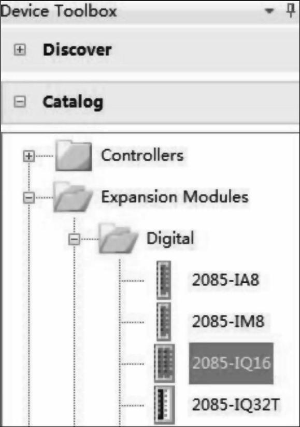Viewport: 300px width, 427px height.
Task: Open the Device Toolbox panel options arrow
Action: (269, 11)
